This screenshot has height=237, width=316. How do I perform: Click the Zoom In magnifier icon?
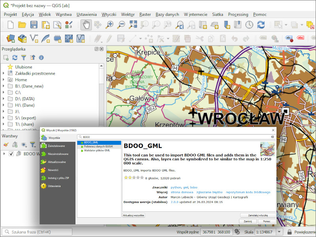[109, 25]
